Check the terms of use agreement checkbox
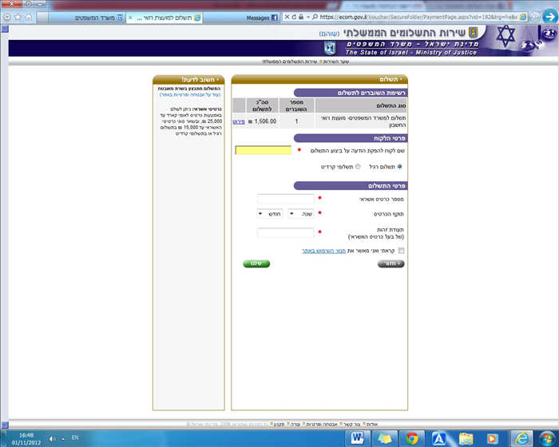This screenshot has height=447, width=559. click(401, 251)
